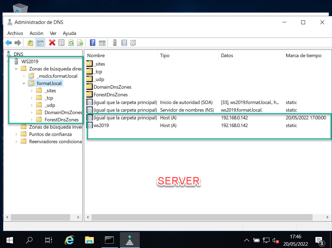Click list pane horizontal scrollbar thumb
The width and height of the screenshot is (332, 248).
[x=202, y=217]
